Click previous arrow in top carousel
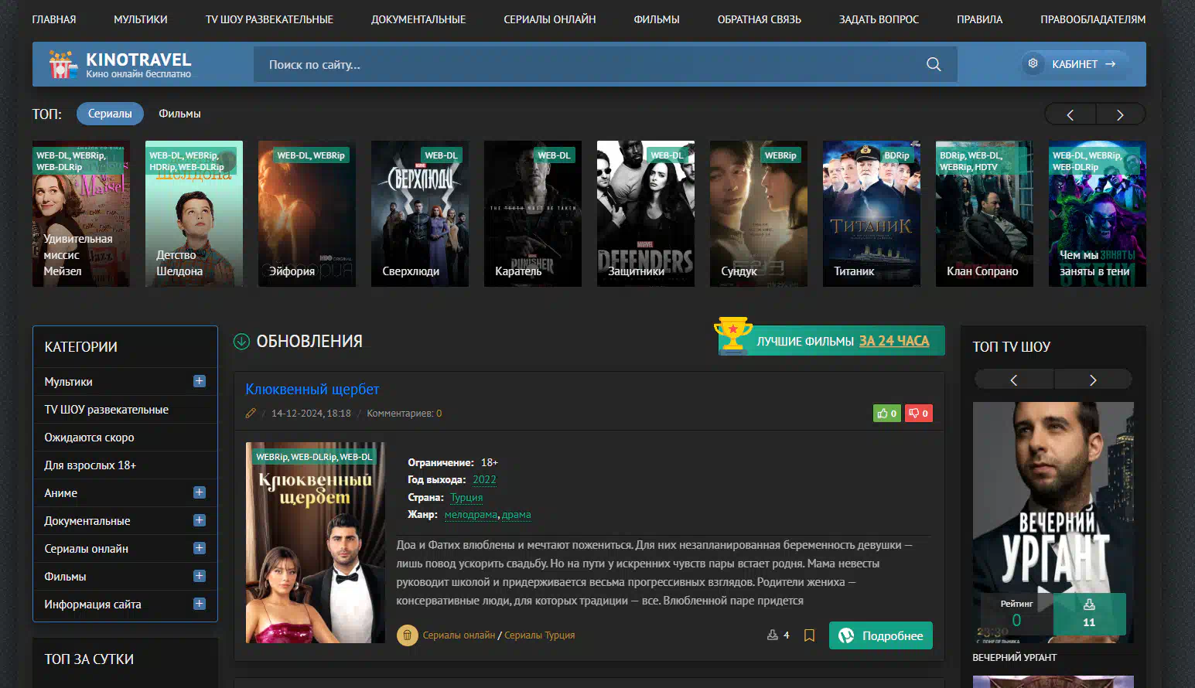Viewport: 1195px width, 688px height. [x=1070, y=114]
